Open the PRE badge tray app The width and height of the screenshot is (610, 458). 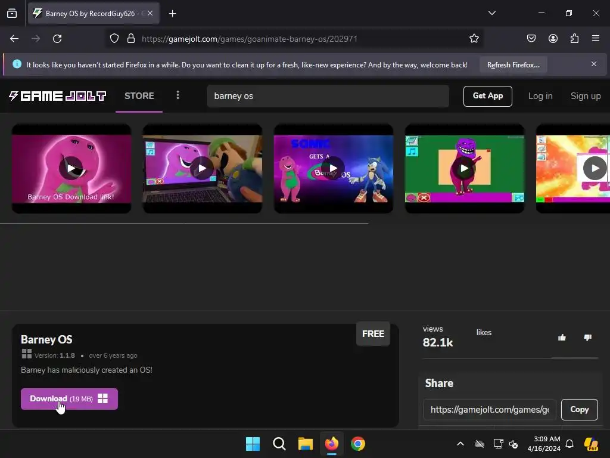coord(592,444)
